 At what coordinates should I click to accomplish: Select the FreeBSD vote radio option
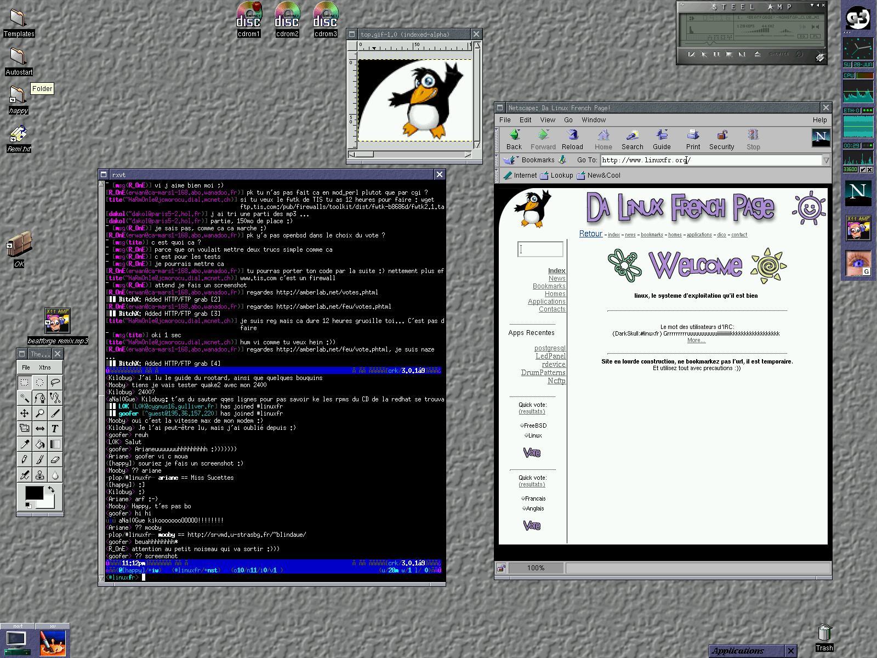pyautogui.click(x=522, y=426)
